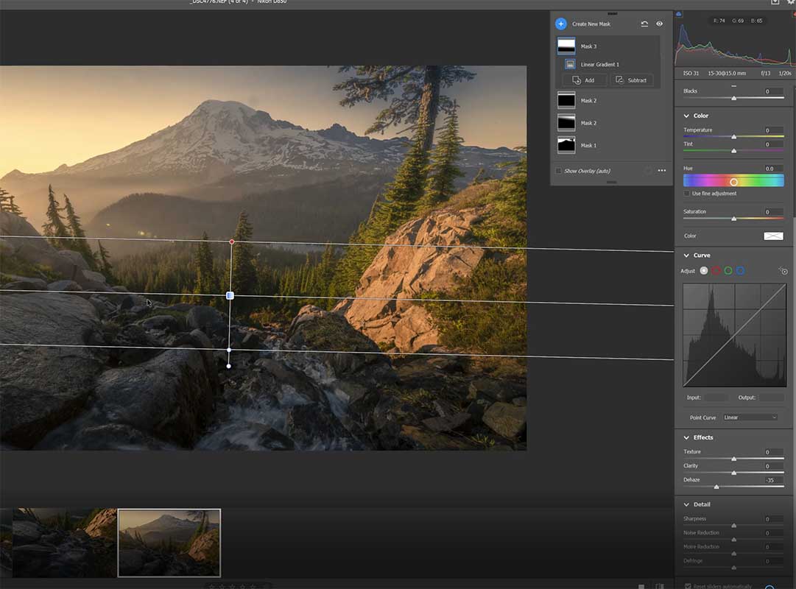The width and height of the screenshot is (796, 589).
Task: Select the blue channel curve circle
Action: (740, 271)
